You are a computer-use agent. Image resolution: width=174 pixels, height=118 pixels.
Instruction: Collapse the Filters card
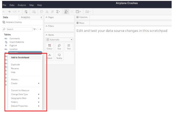(x=46, y=26)
